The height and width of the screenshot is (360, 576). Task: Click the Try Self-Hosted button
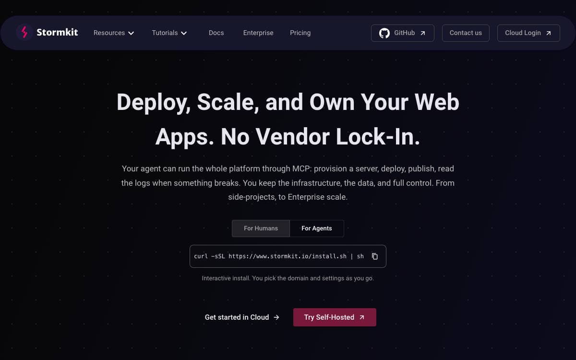coord(335,317)
